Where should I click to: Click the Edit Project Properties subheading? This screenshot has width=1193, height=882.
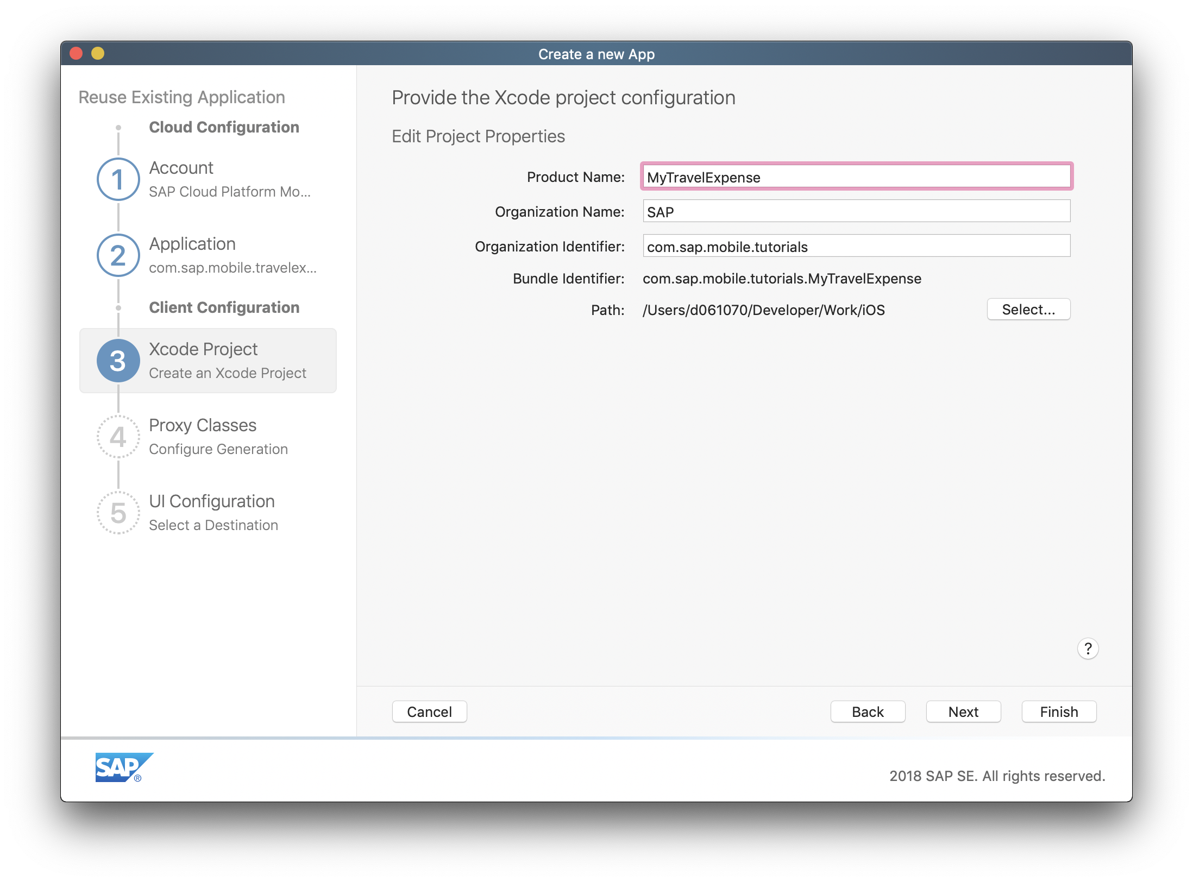tap(478, 136)
